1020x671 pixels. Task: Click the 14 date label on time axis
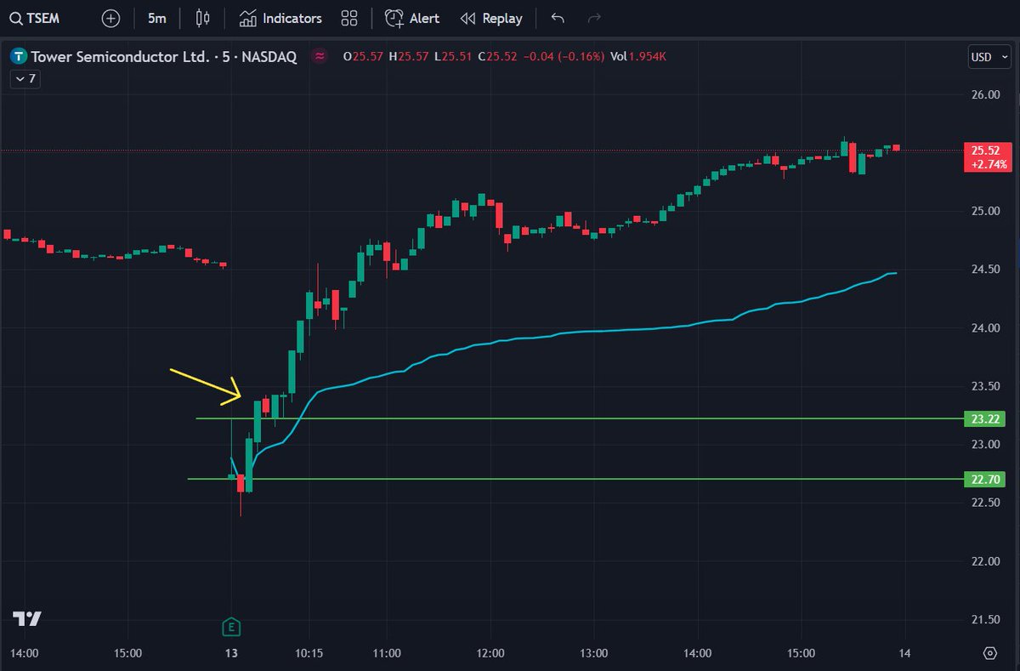point(904,653)
